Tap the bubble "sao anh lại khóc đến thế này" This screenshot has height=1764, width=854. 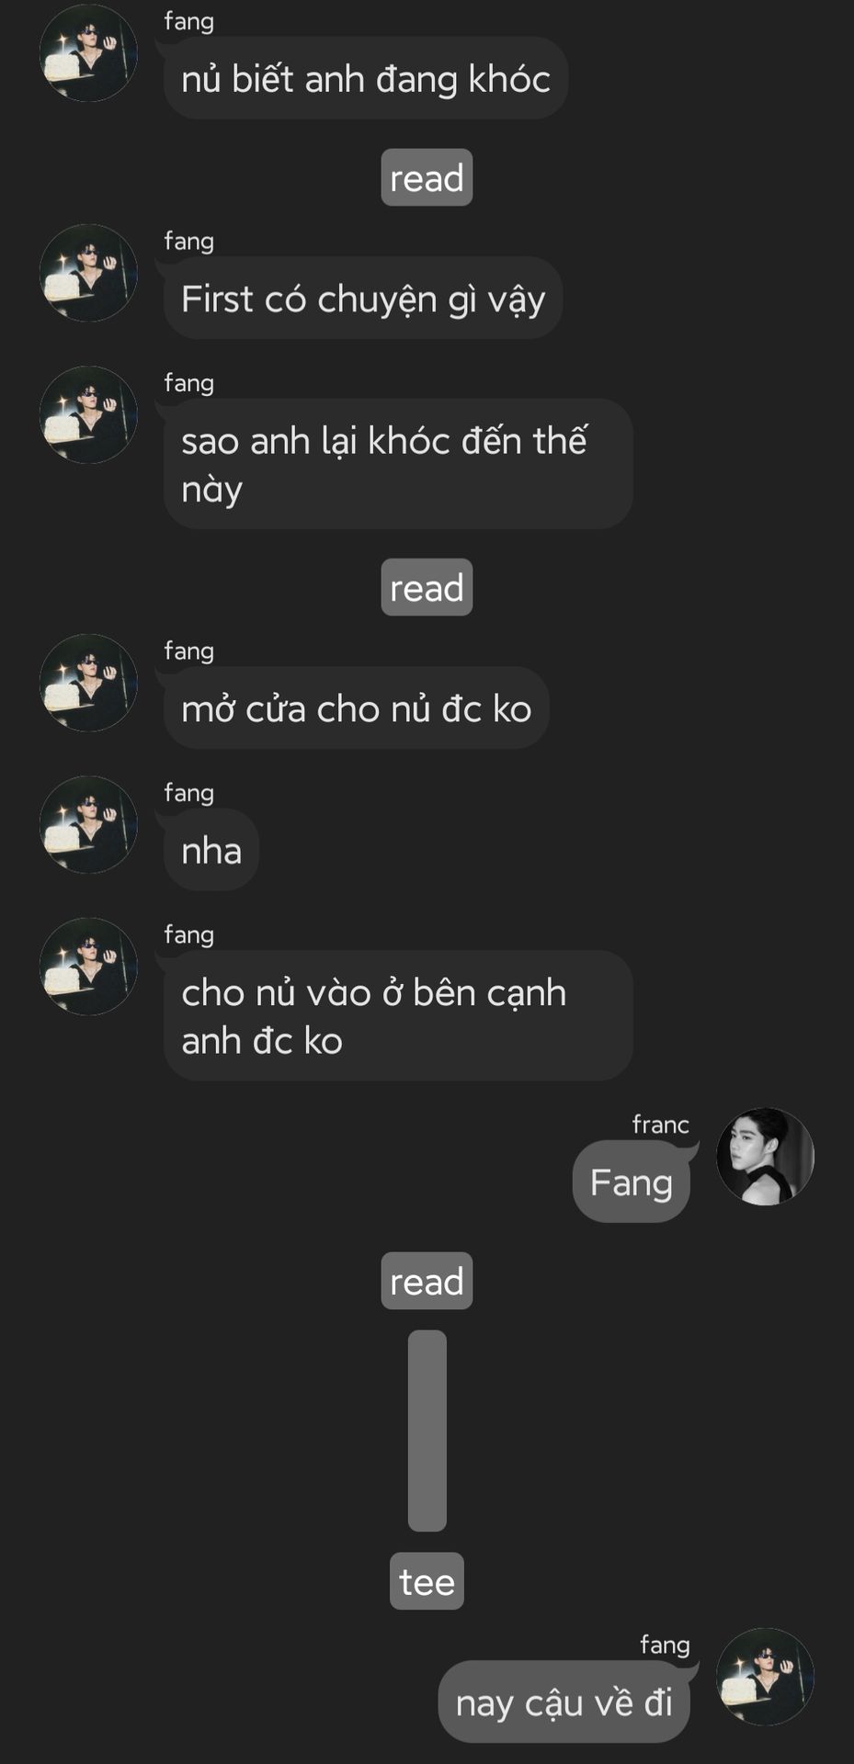click(398, 464)
